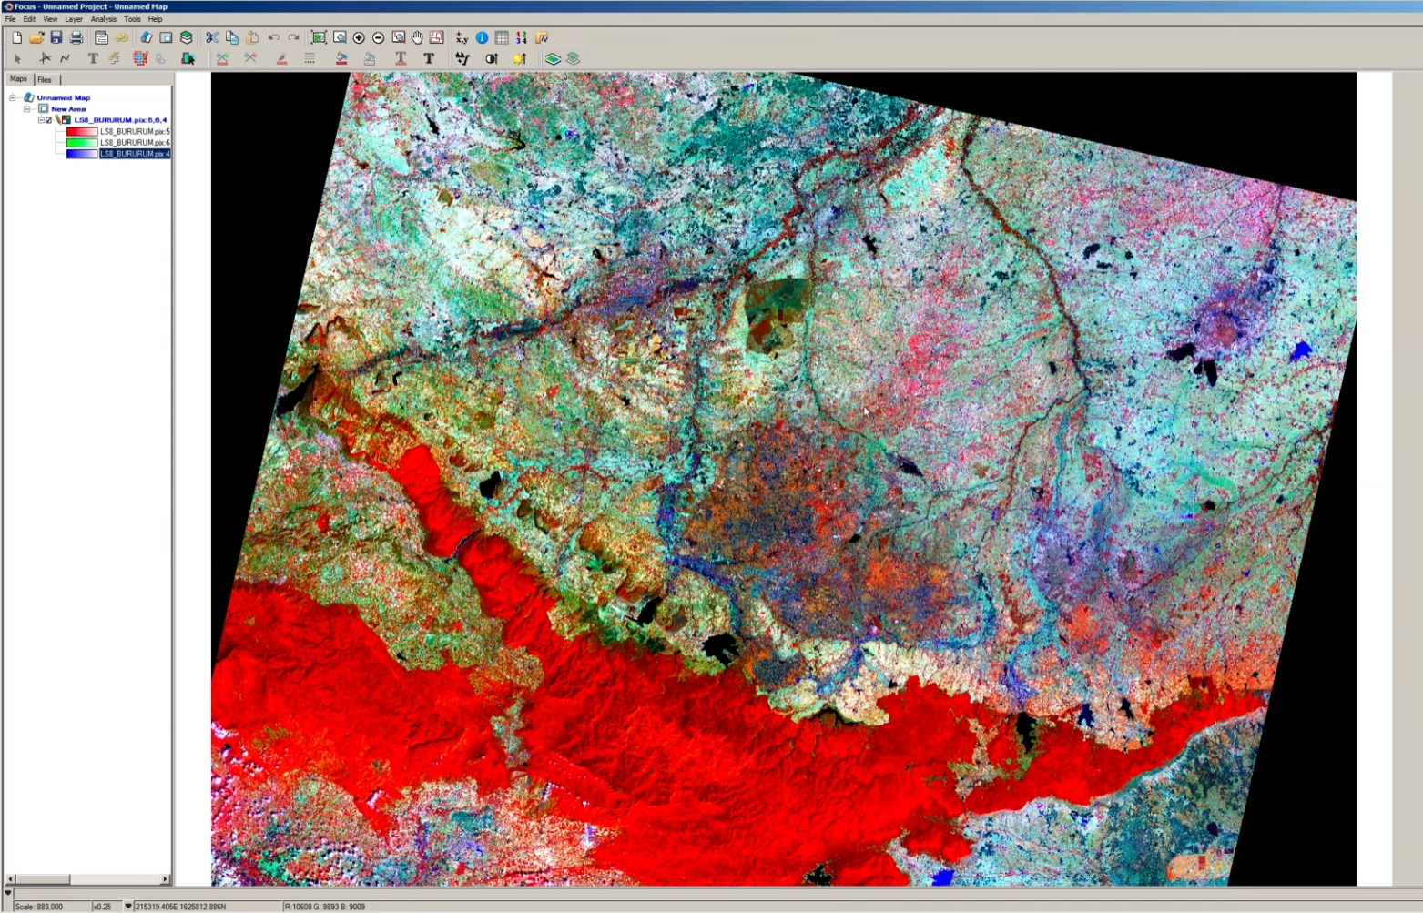Toggle LS8_BURURUM.pix layer visibility checkbox
The width and height of the screenshot is (1423, 913).
[49, 120]
